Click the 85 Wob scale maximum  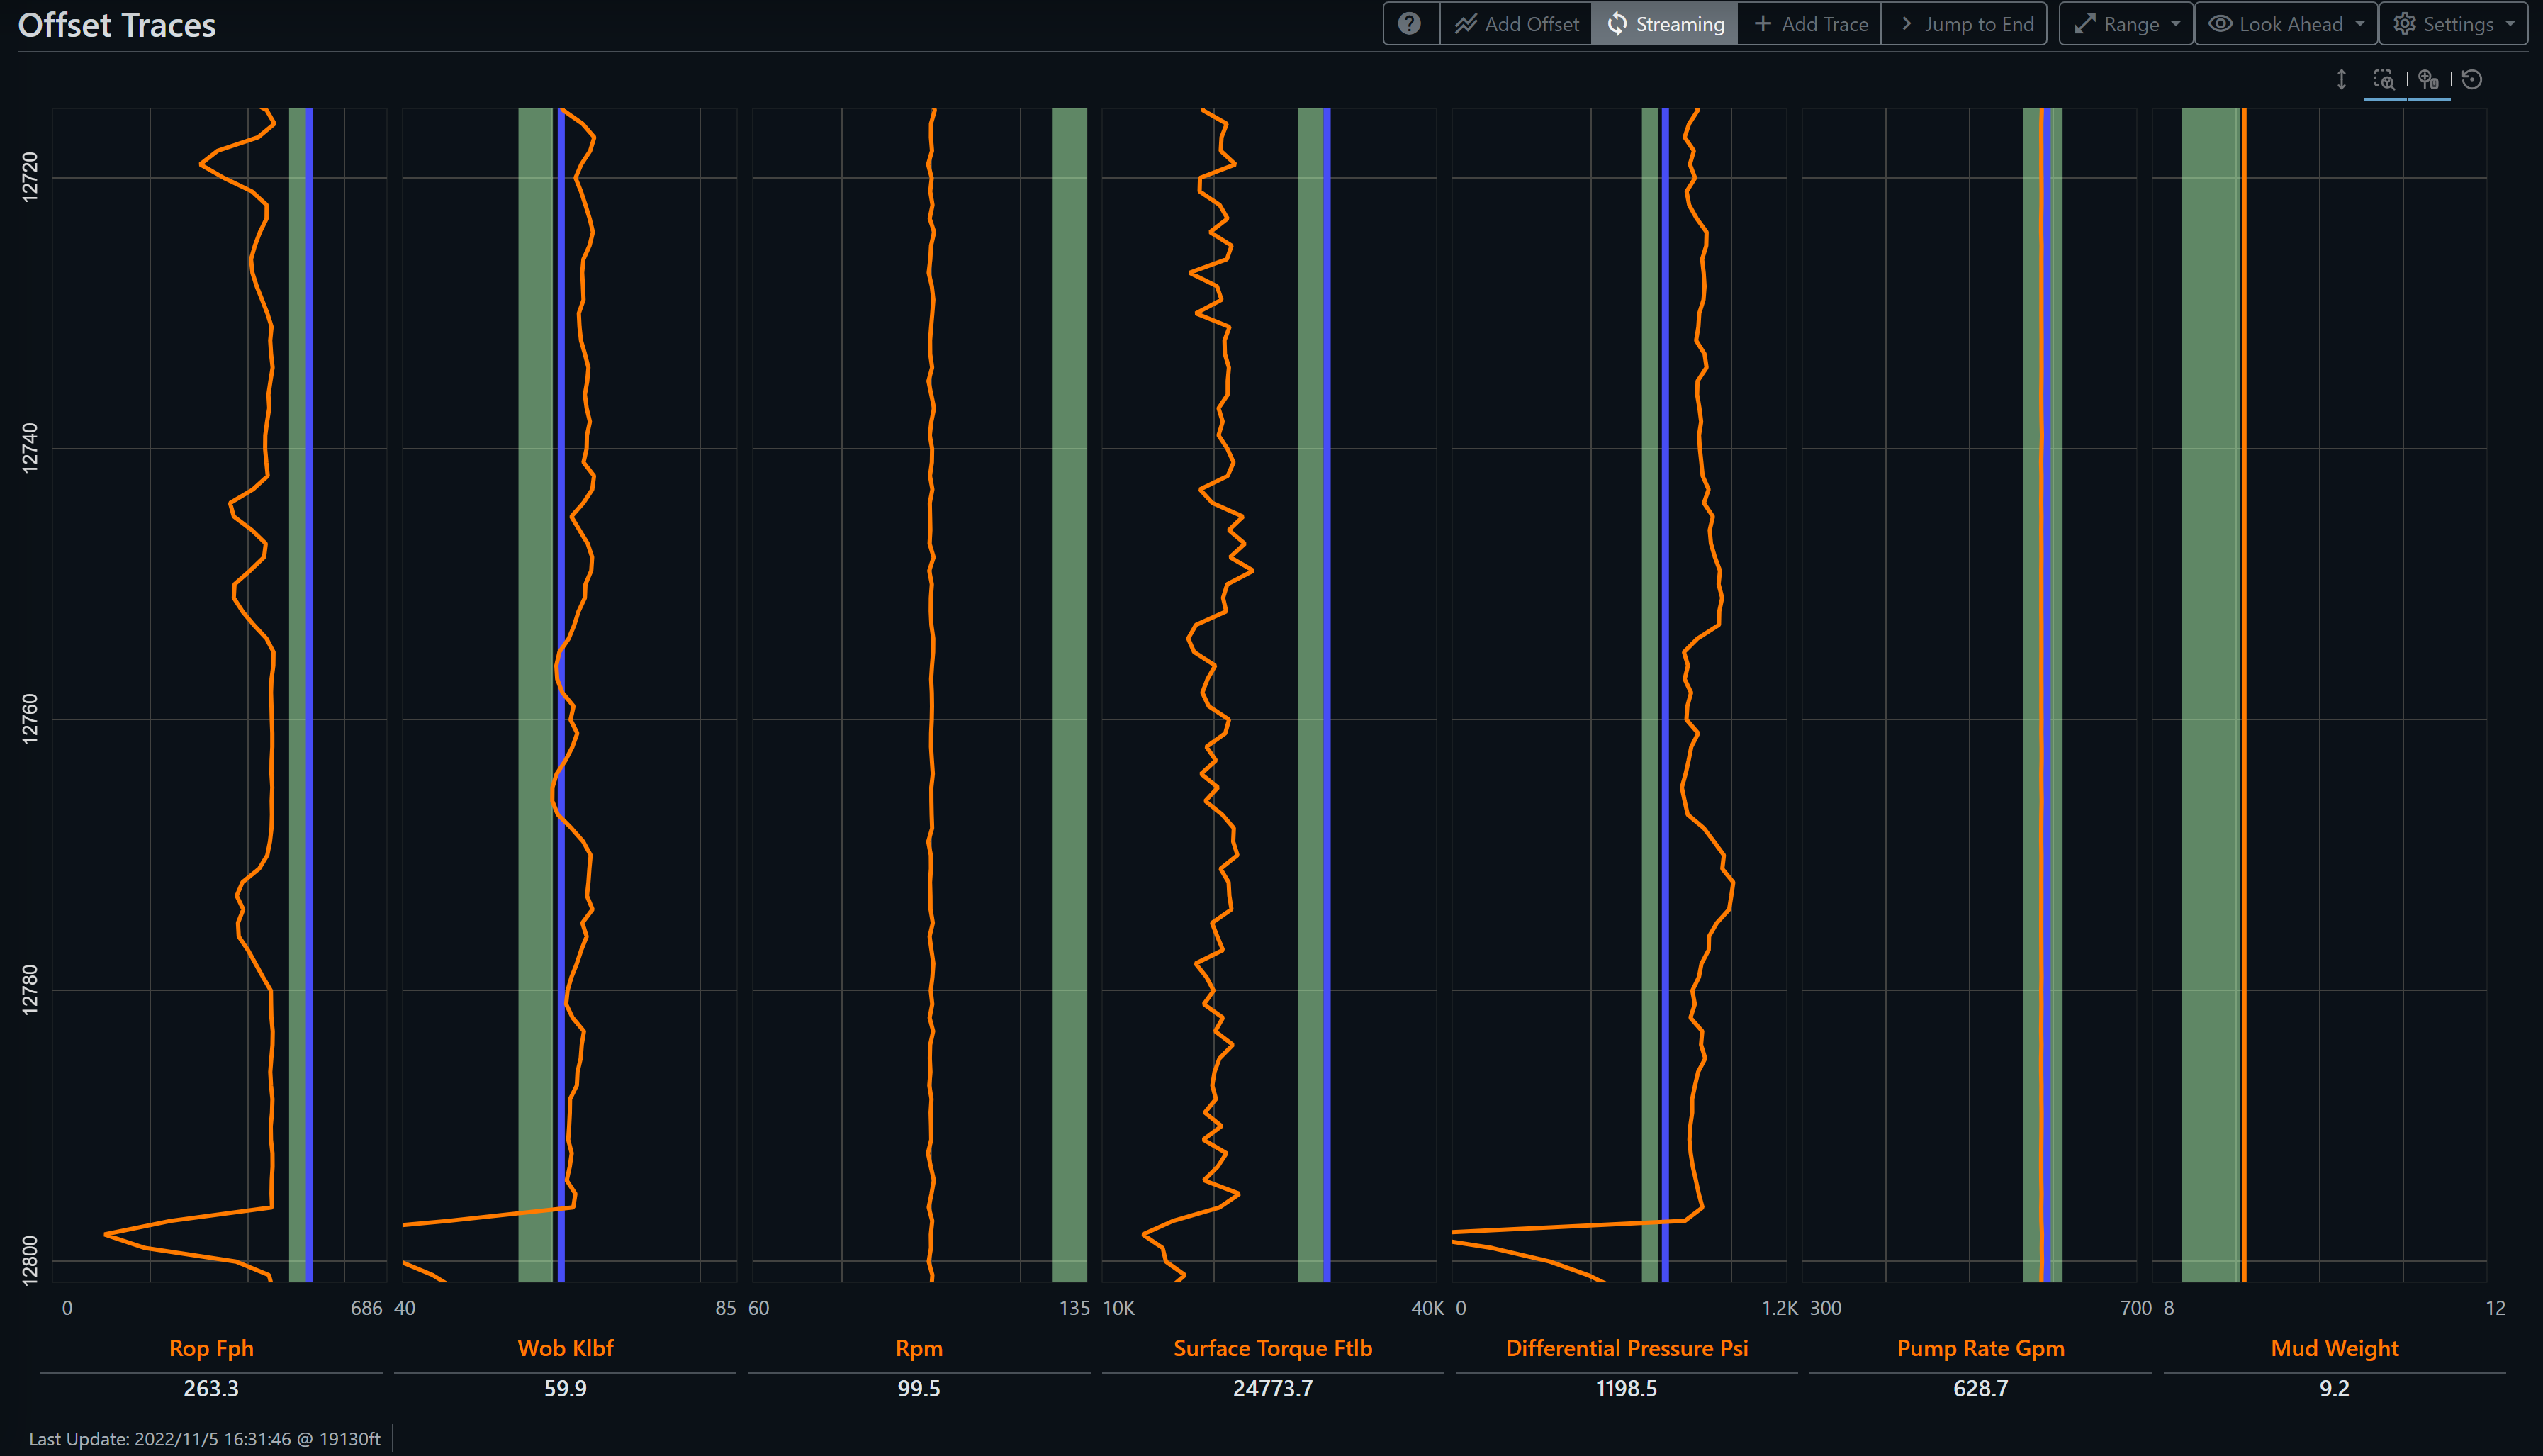point(726,1308)
